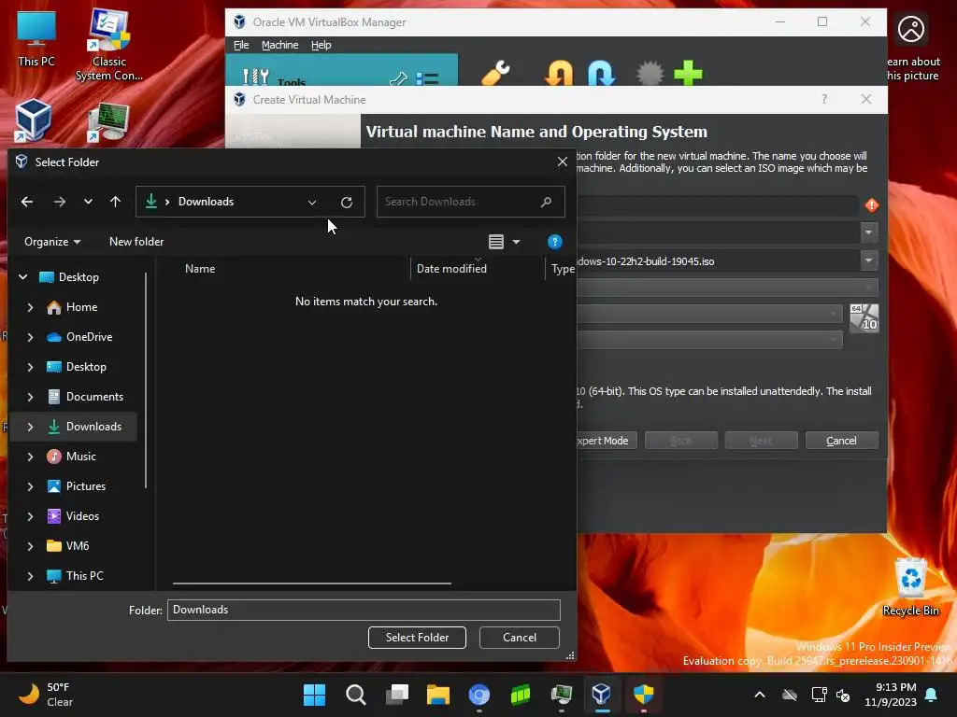Open the File menu in VirtualBox Manager
The height and width of the screenshot is (717, 957).
click(x=241, y=45)
